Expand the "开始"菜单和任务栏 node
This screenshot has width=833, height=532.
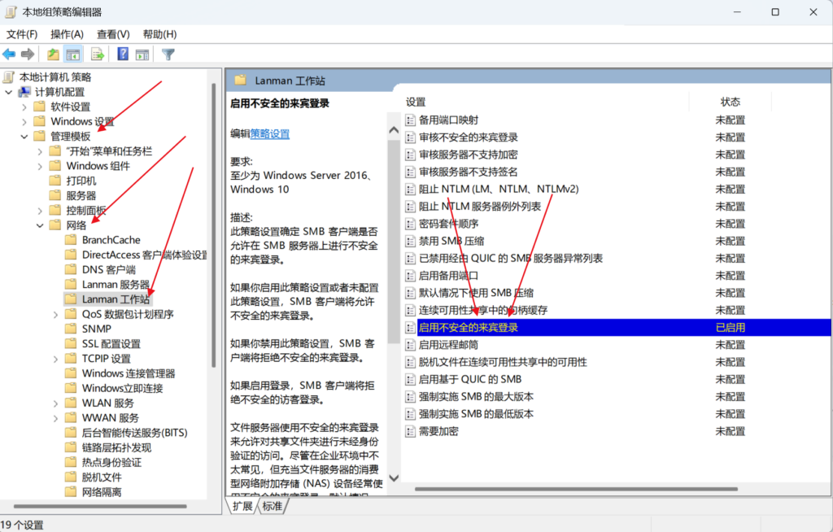tap(40, 151)
